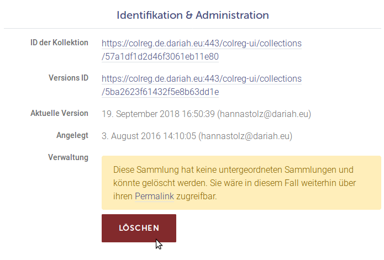
Task: Open the Versions ID URL link
Action: (202, 78)
